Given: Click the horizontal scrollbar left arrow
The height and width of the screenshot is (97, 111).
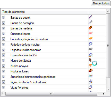Looking at the screenshot, I should 3,94.
